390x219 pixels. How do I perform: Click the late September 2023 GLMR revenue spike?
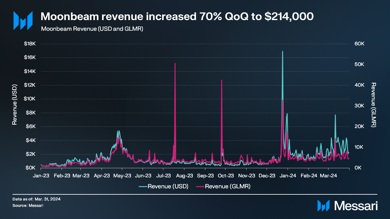(x=222, y=80)
